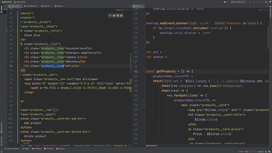
Task: Click the right editor vertical scrollbar
Action: (x=268, y=37)
